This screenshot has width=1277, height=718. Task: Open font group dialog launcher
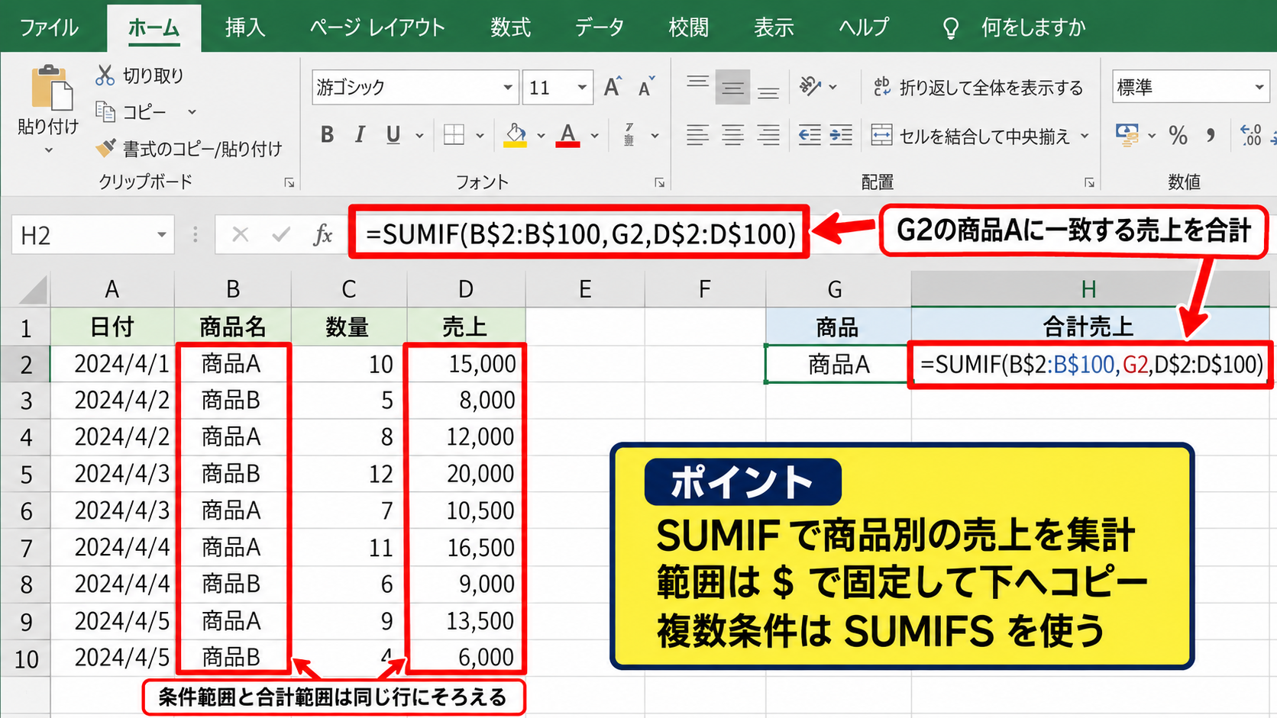659,182
